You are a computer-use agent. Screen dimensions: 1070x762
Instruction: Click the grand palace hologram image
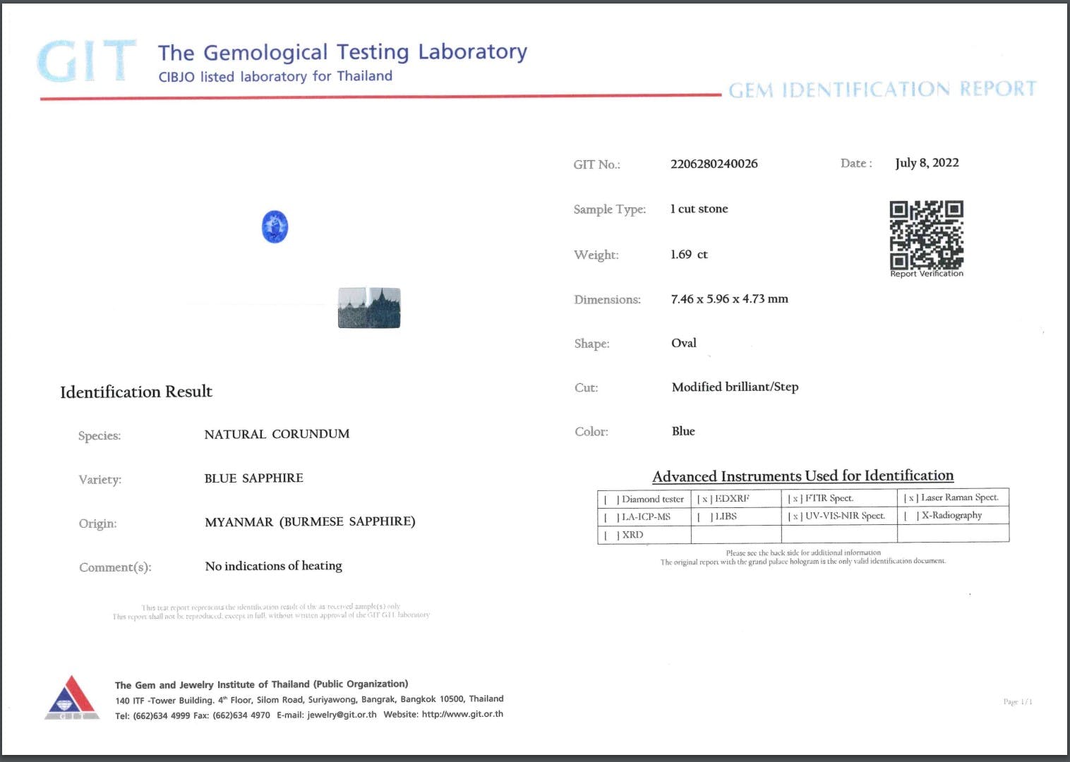[x=368, y=307]
